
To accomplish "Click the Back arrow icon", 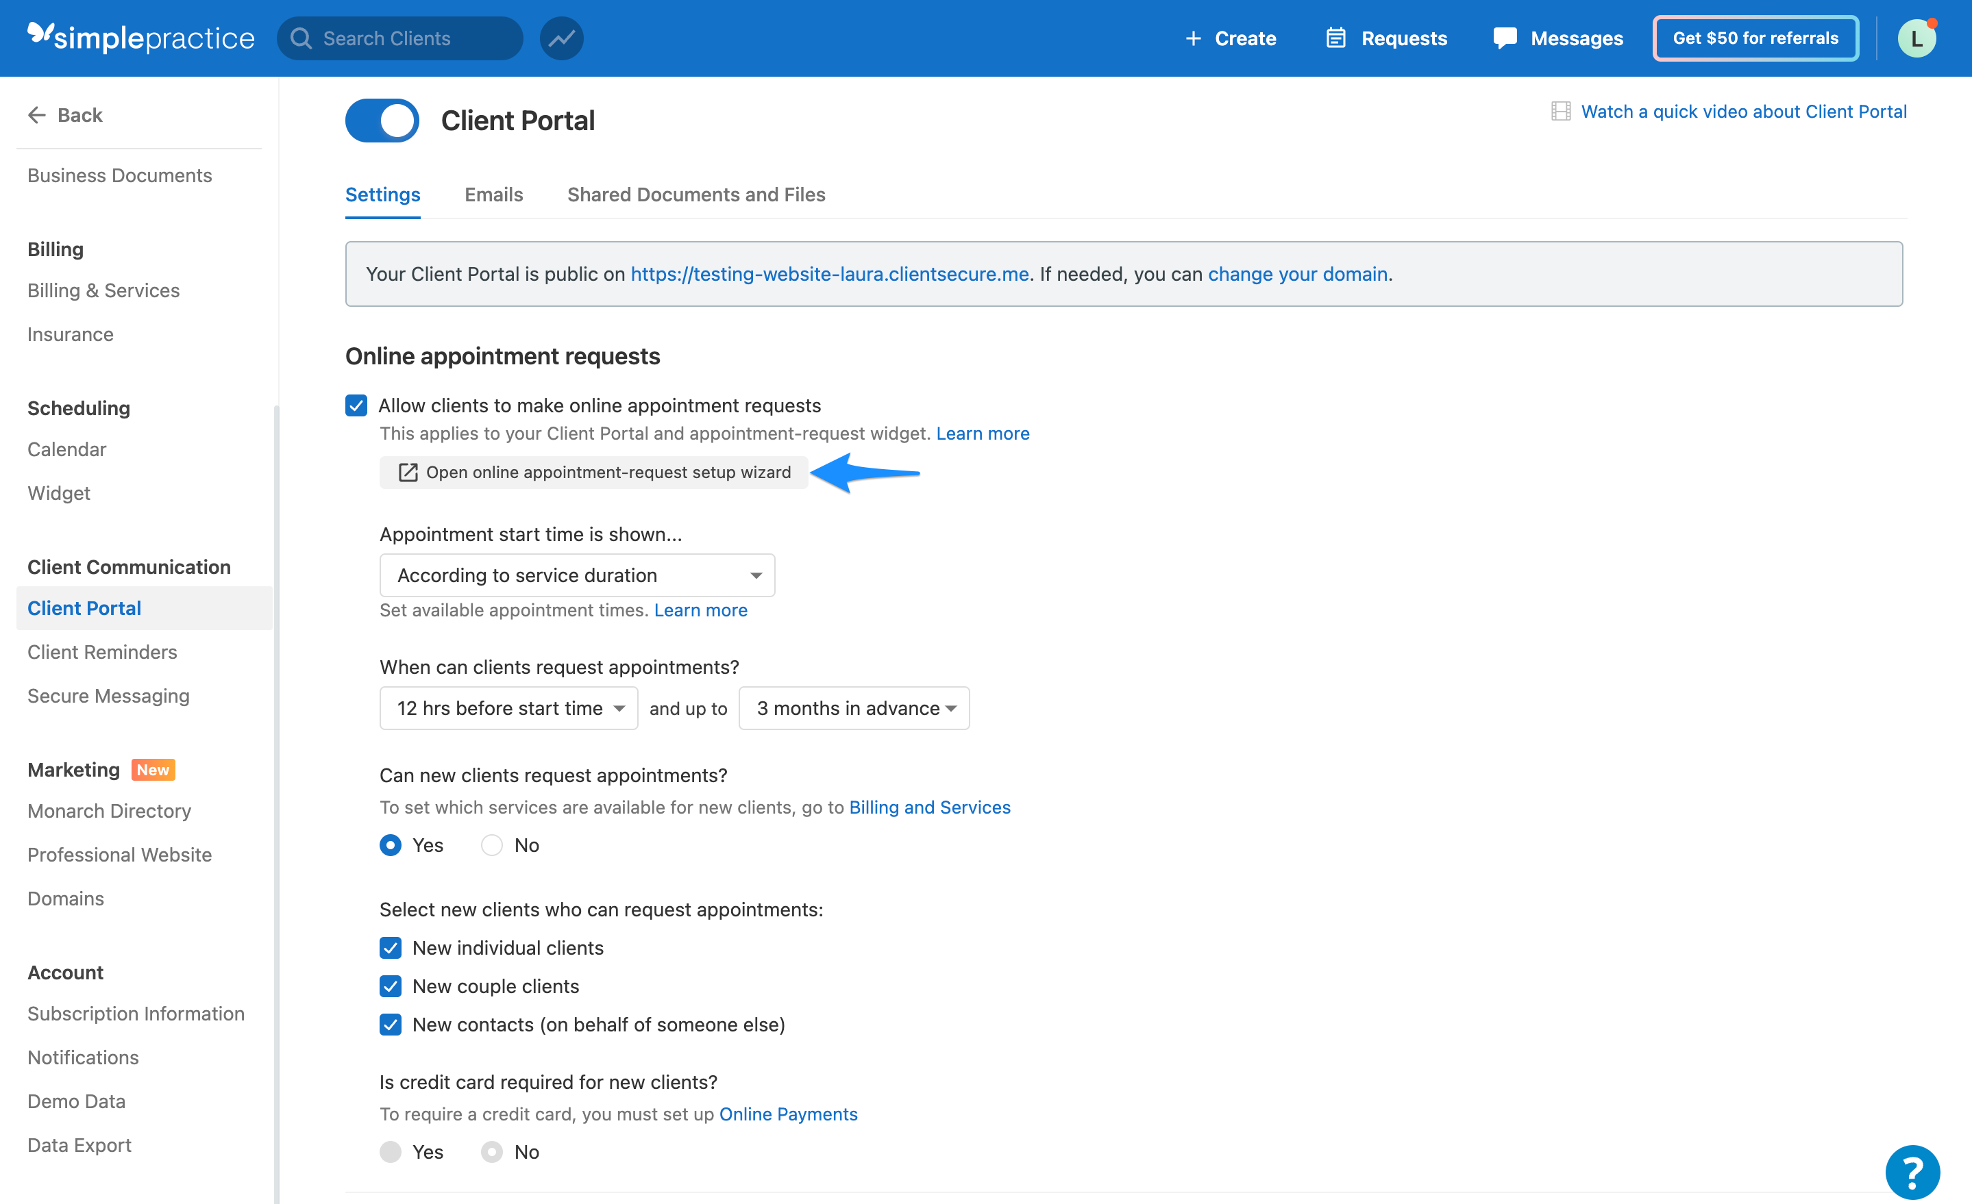I will pyautogui.click(x=37, y=115).
